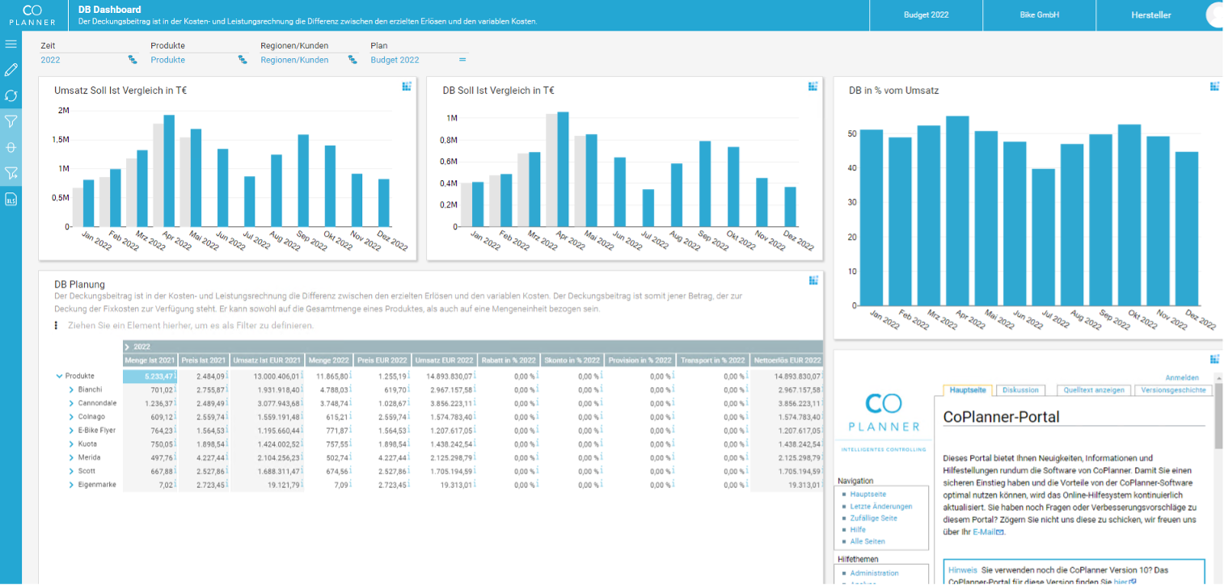The width and height of the screenshot is (1224, 585).
Task: Open grid menu on DB in % chart
Action: [1214, 86]
